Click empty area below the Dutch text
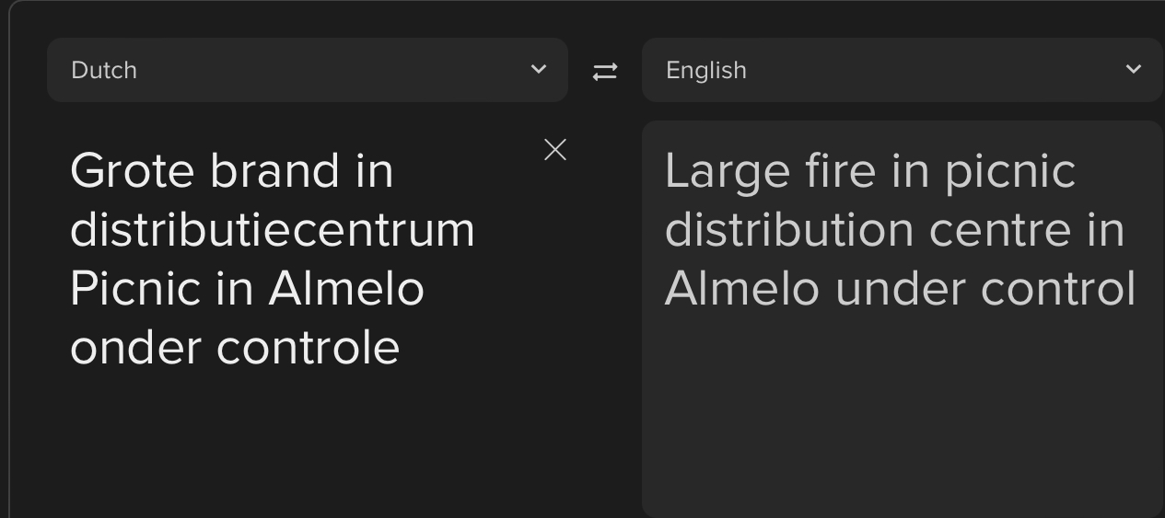The height and width of the screenshot is (518, 1165). pyautogui.click(x=308, y=442)
